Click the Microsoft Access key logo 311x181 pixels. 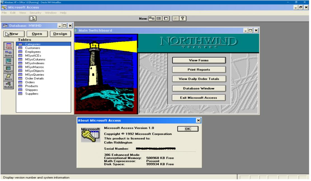(90, 135)
